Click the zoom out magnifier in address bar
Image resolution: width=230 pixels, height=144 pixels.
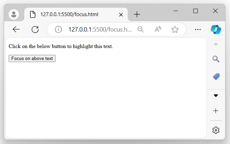pyautogui.click(x=140, y=29)
